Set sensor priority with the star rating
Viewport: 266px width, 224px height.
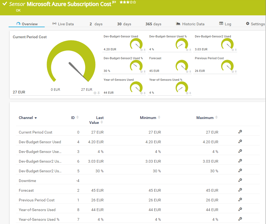[x=128, y=2]
